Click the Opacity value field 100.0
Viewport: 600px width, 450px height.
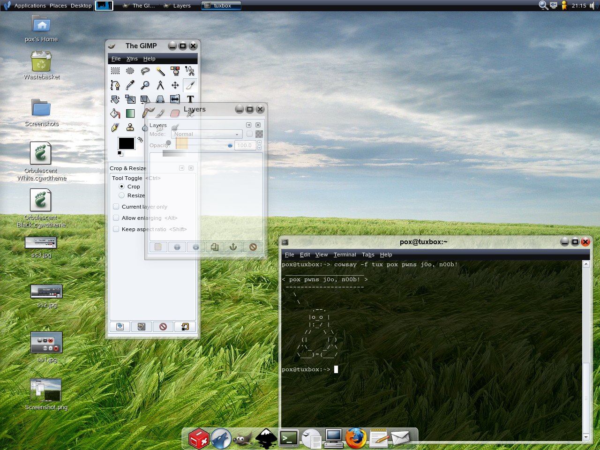pos(245,145)
